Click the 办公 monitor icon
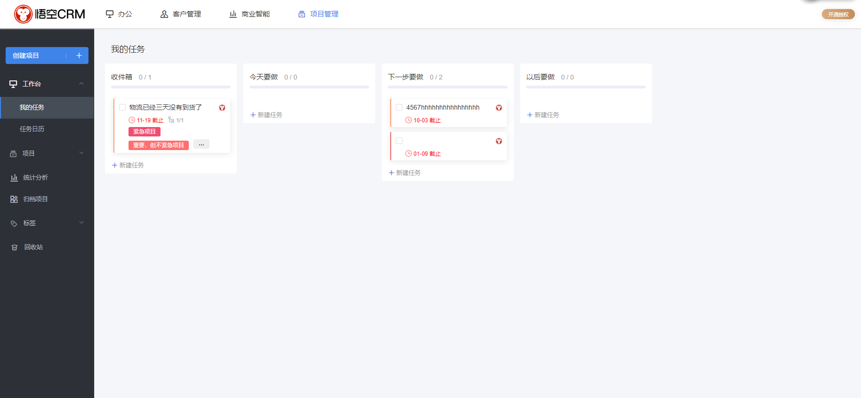 [110, 14]
